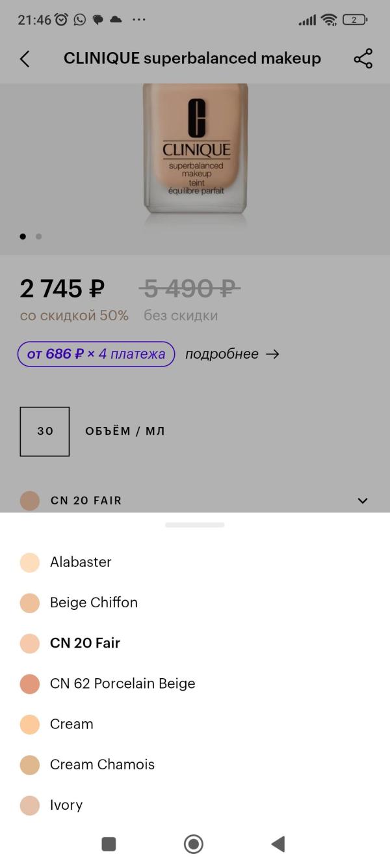
Task: Select the Beige Chiffon shade
Action: pos(94,602)
